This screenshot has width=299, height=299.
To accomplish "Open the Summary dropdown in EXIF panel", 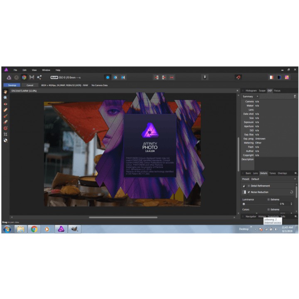I will (250, 96).
